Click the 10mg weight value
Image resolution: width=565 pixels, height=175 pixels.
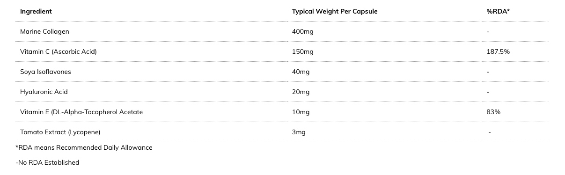301,112
